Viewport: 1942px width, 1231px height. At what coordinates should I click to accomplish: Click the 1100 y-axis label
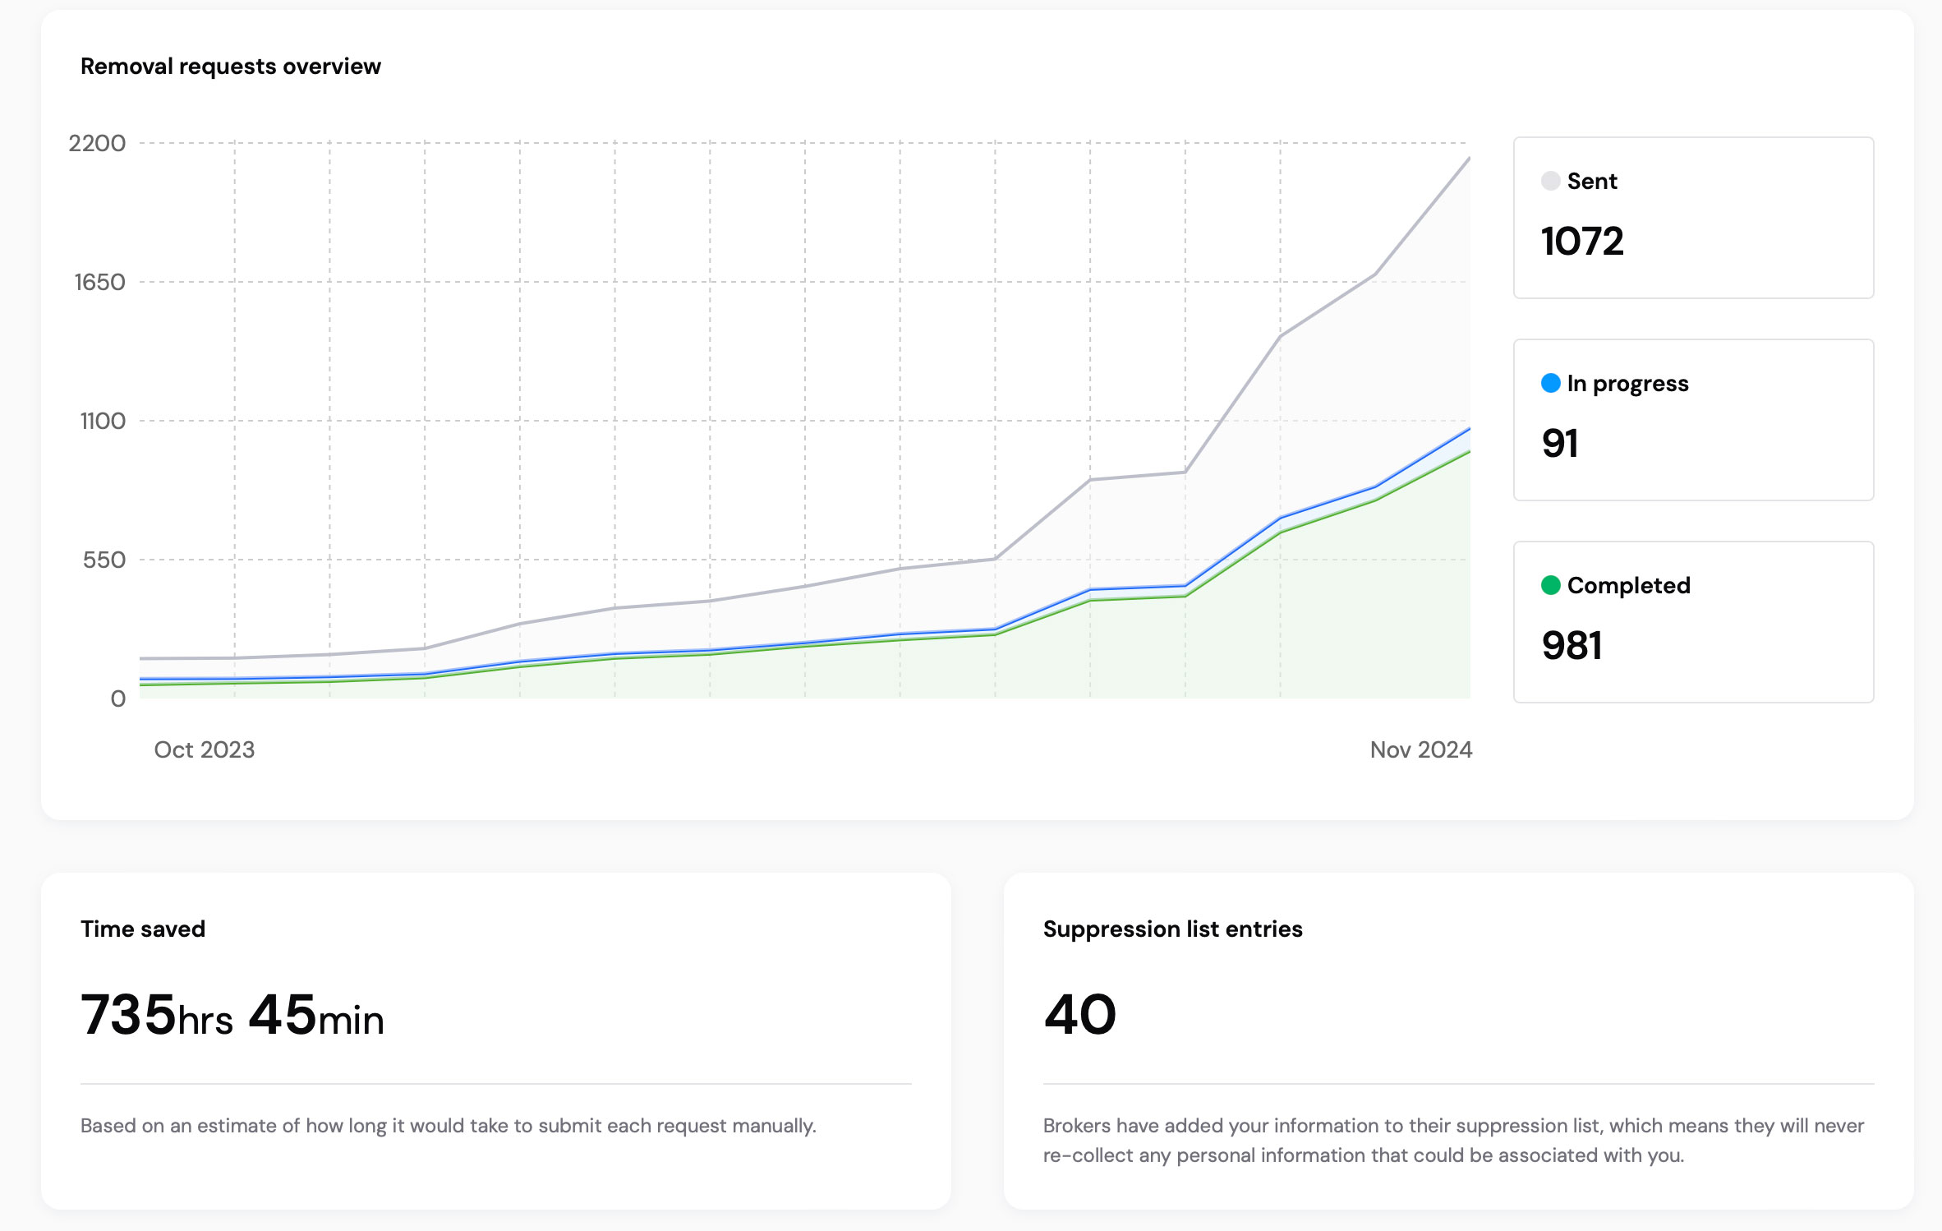pyautogui.click(x=103, y=421)
